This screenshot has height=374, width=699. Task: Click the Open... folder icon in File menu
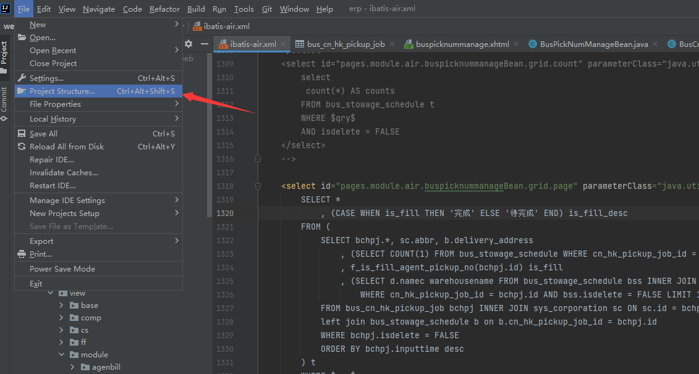click(22, 38)
